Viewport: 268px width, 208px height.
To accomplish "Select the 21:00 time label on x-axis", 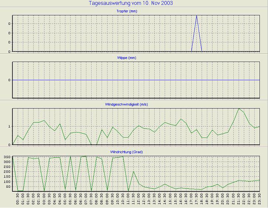I will coord(234,200).
